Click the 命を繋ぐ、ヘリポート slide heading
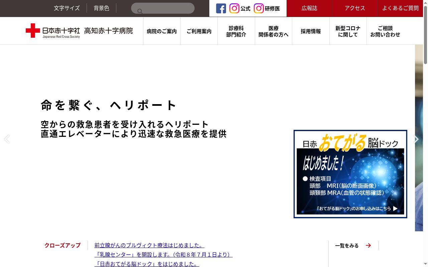The height and width of the screenshot is (267, 428). coord(109,105)
